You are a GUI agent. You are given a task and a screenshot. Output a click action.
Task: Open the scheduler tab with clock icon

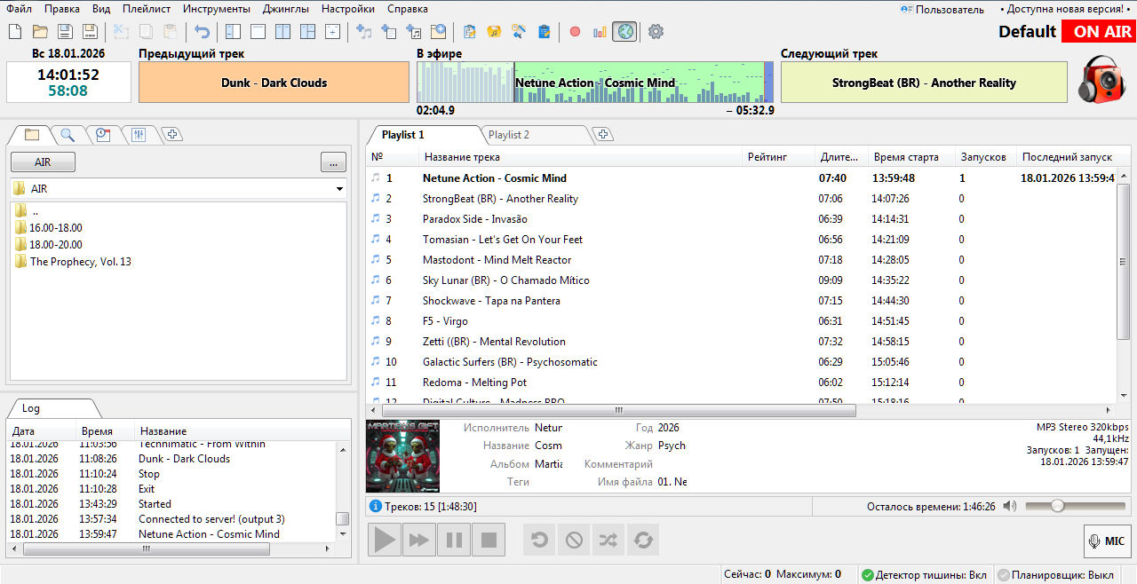[x=103, y=135]
